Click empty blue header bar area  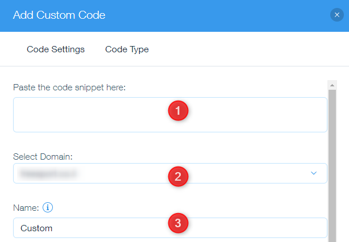tap(216, 15)
